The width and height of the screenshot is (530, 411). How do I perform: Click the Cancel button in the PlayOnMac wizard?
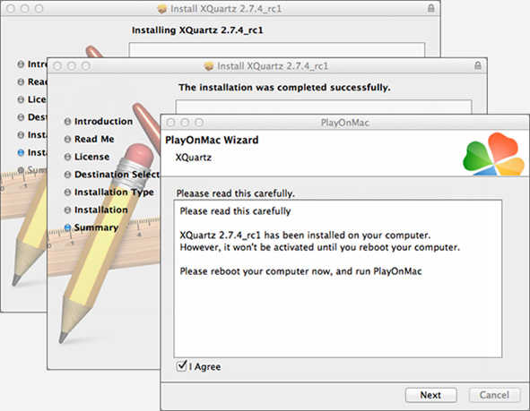494,395
